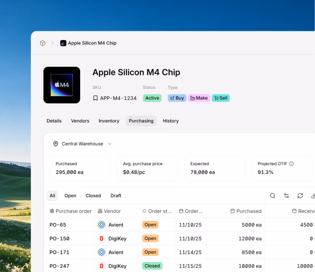Click the location pin icon

pos(56,144)
